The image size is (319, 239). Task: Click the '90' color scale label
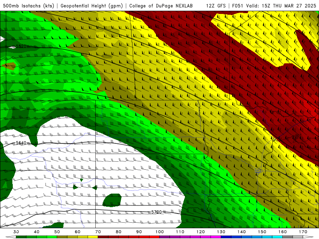(x=139, y=232)
